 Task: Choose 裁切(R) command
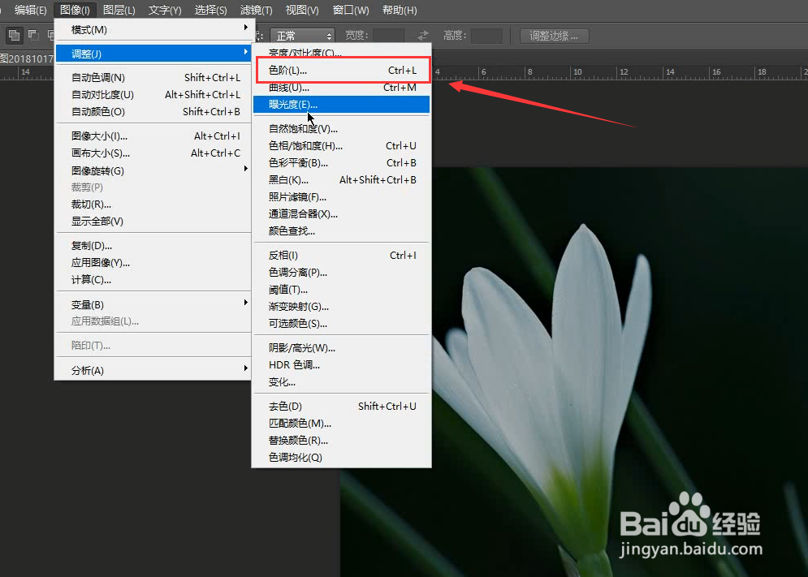point(153,204)
